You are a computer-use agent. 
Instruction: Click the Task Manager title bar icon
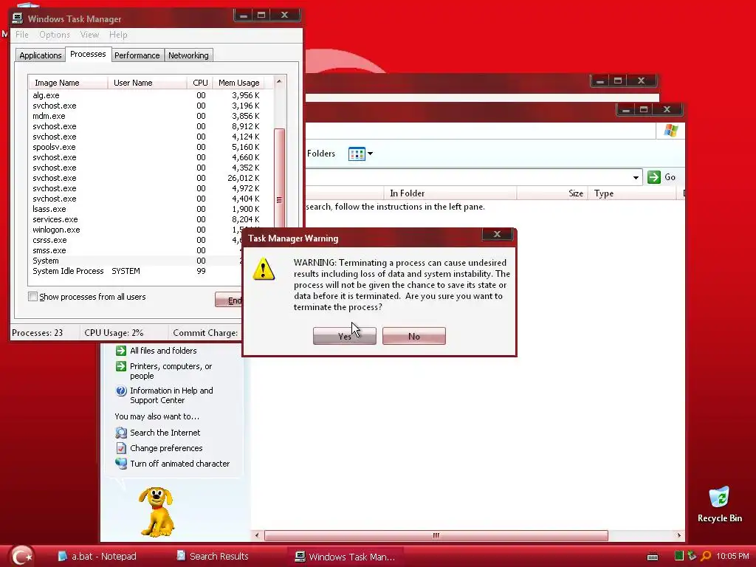click(18, 18)
